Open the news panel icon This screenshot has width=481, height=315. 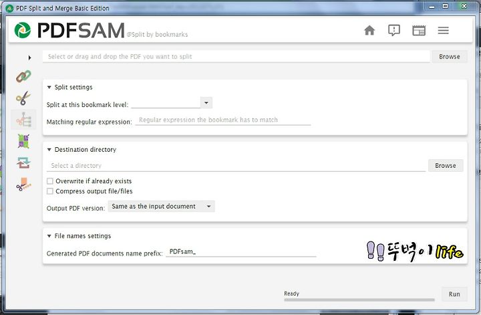pos(419,30)
